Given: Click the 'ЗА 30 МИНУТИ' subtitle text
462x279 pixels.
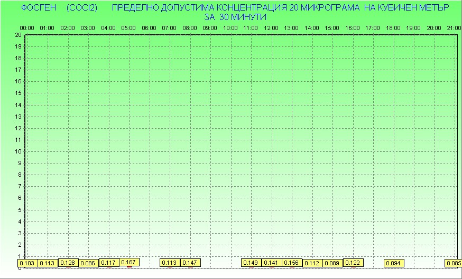Looking at the screenshot, I should point(235,17).
